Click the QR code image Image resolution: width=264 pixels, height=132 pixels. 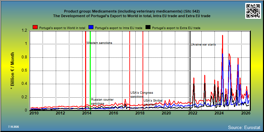point(253,11)
